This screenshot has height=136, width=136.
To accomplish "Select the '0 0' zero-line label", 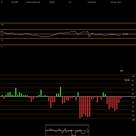I will click(133, 98).
